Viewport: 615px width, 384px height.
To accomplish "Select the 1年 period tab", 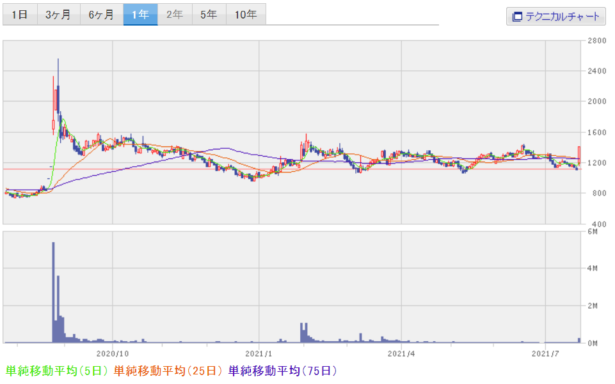I will tap(140, 15).
